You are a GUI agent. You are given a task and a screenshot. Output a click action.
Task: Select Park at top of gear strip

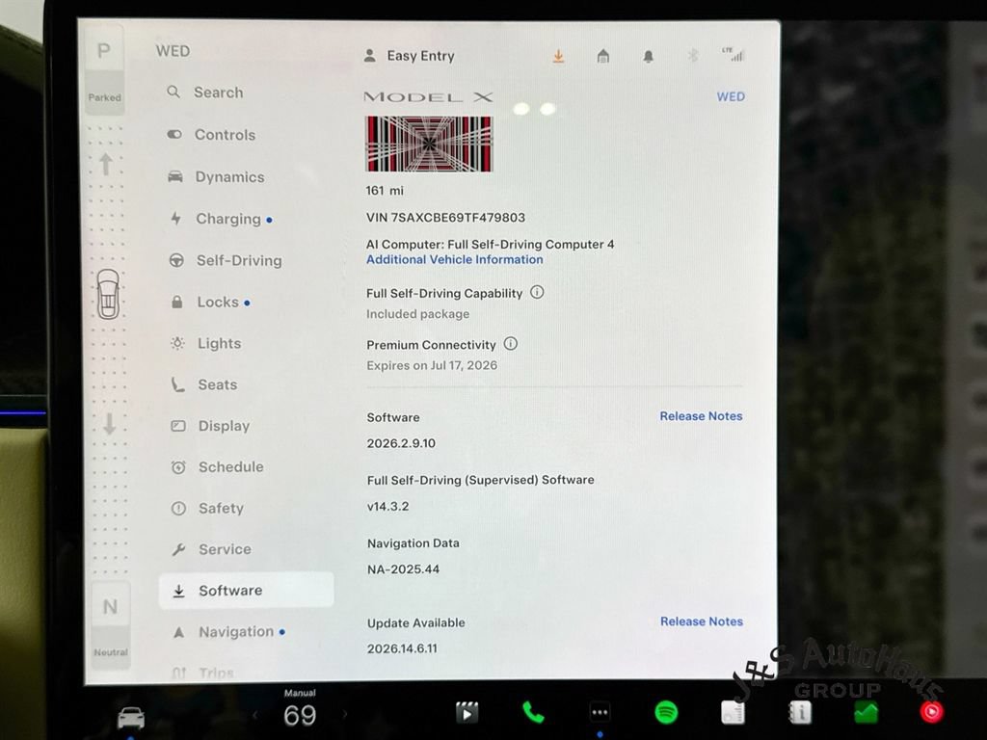pyautogui.click(x=104, y=69)
